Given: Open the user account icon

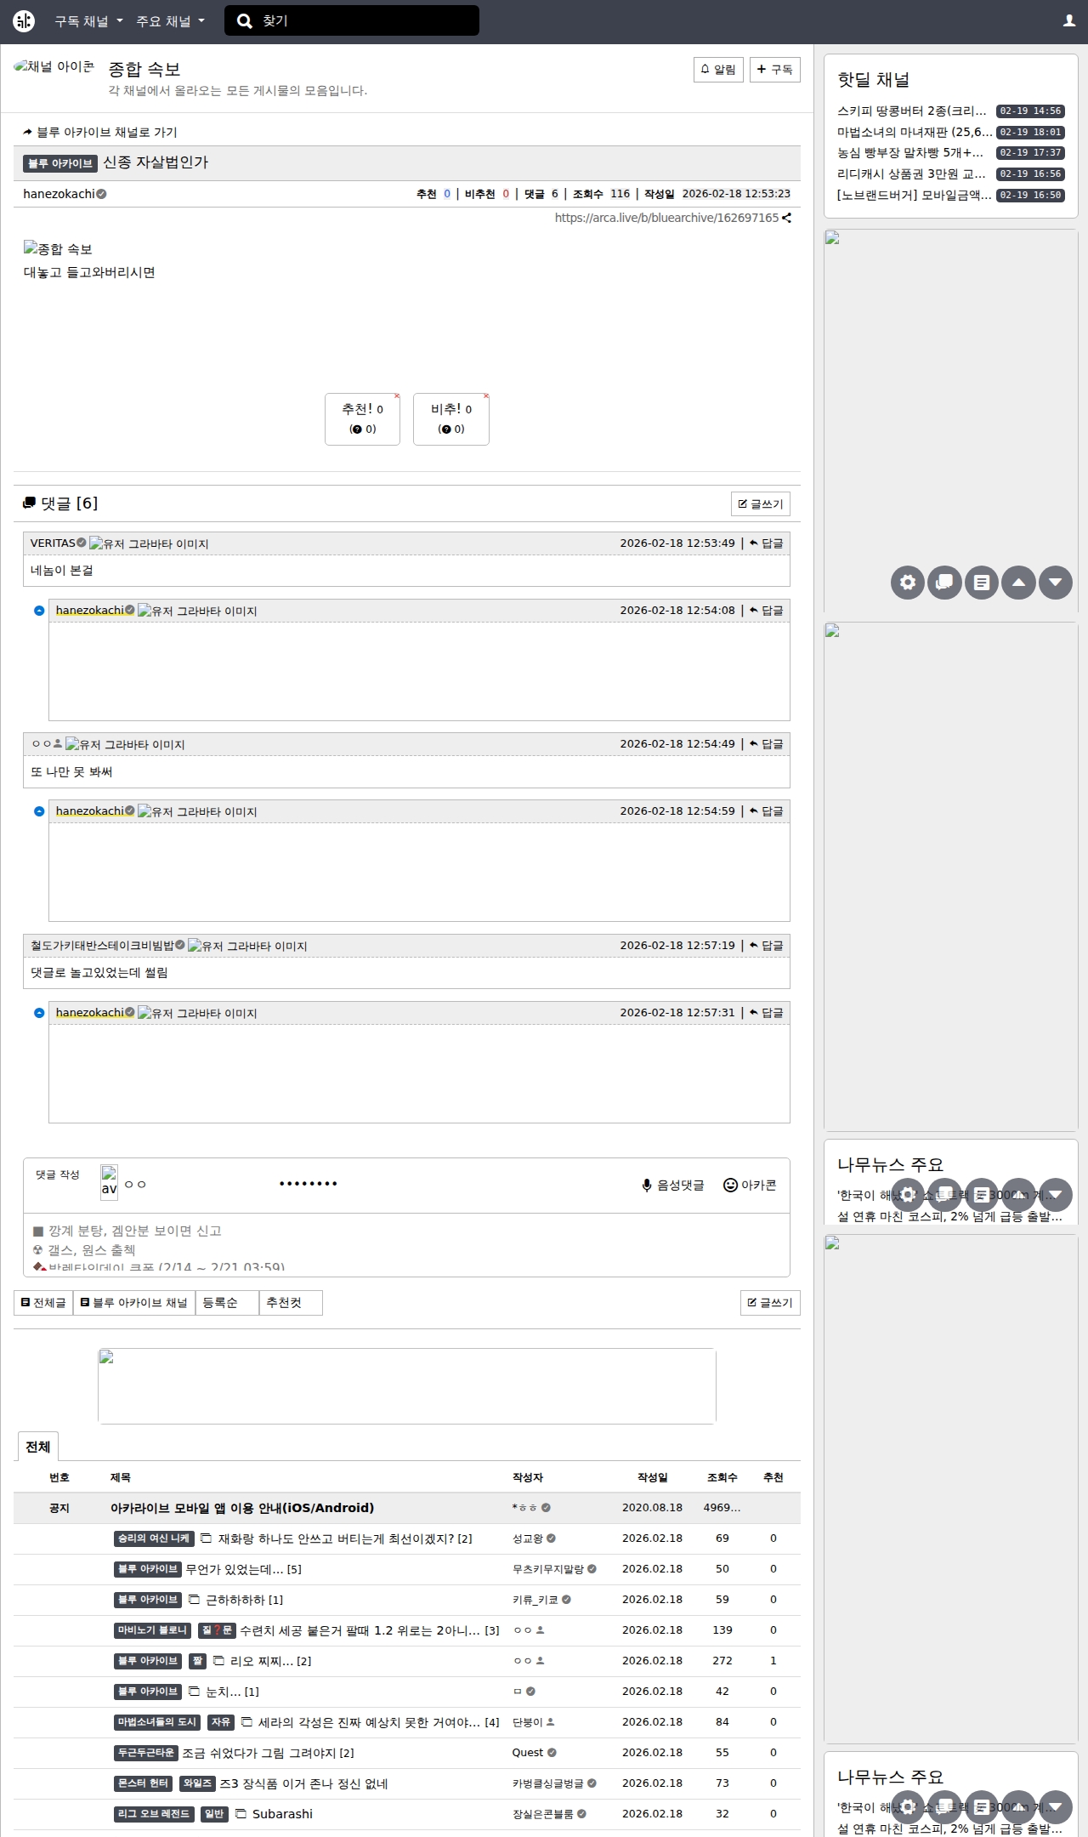Looking at the screenshot, I should [1069, 21].
